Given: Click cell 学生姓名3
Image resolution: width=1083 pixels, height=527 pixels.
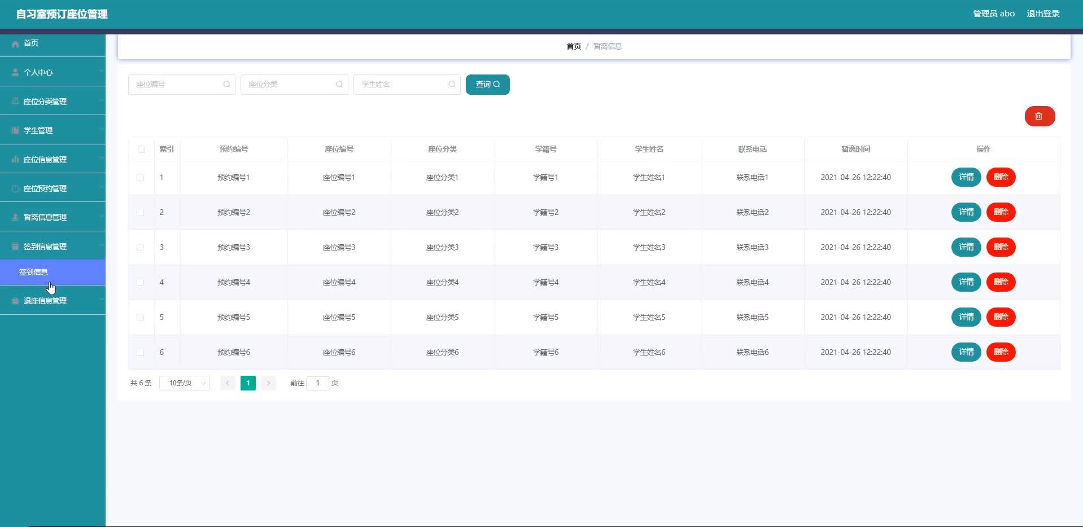Looking at the screenshot, I should pos(649,248).
